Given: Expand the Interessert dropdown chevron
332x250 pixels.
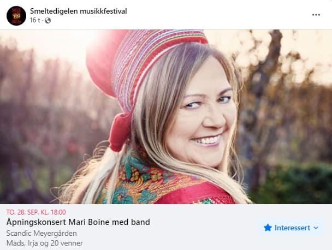Looking at the screenshot, I should 316,228.
